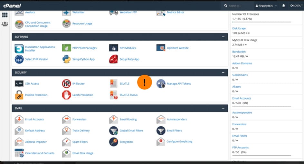Open the Hotlink Protection padlock icon
This screenshot has height=164, width=304.
click(19, 95)
